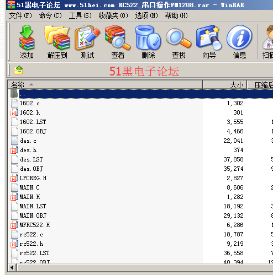Click size value 29,132
Image resolution: width=273 pixels, height=275 pixels.
coord(233,215)
